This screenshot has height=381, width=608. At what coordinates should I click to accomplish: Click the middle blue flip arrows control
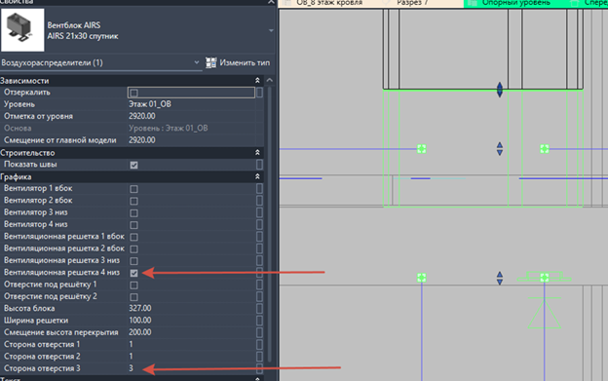coord(500,149)
